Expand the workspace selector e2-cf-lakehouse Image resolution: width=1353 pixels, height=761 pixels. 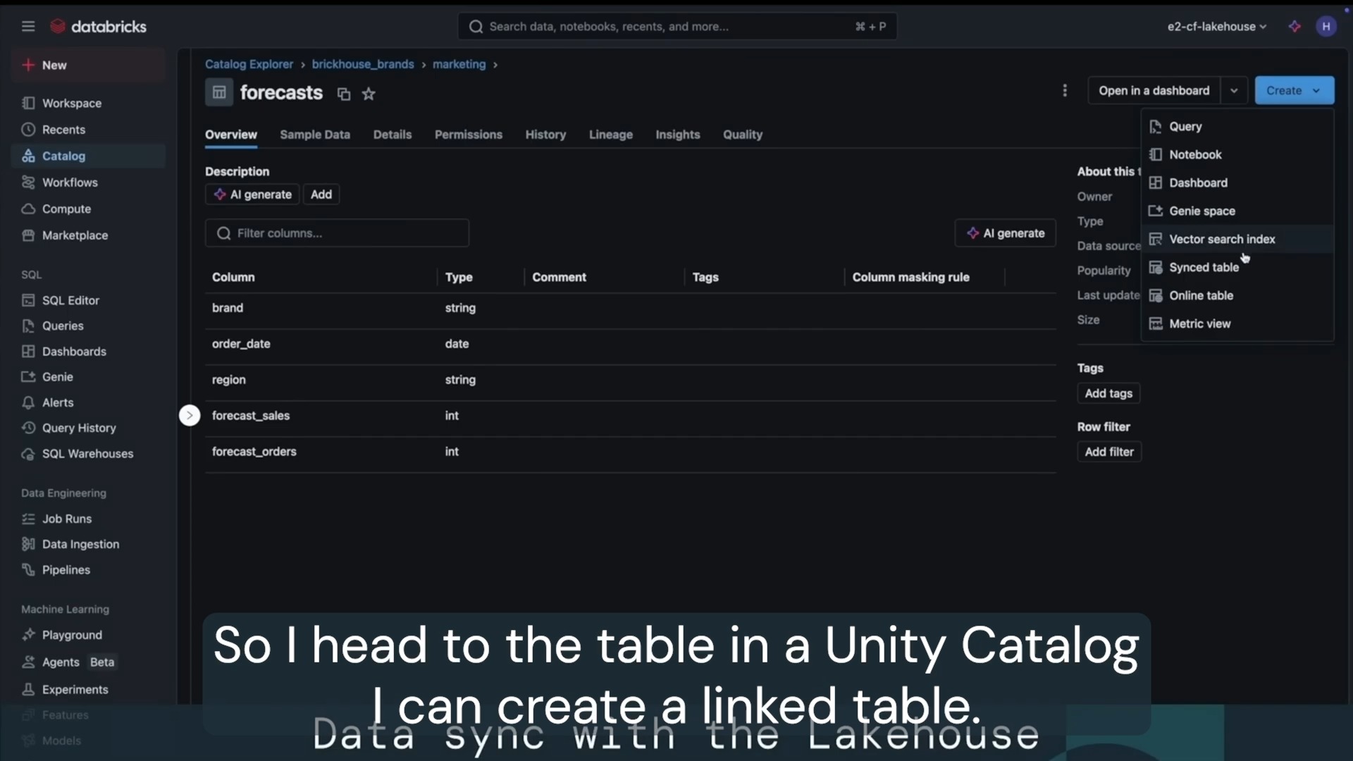pos(1216,26)
